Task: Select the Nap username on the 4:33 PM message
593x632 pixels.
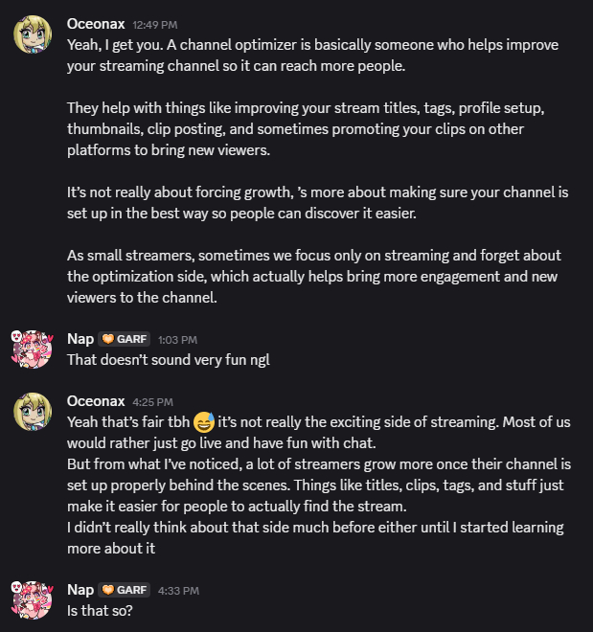Action: 80,589
